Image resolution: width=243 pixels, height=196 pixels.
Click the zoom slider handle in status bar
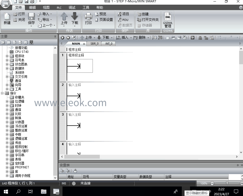tap(227, 183)
